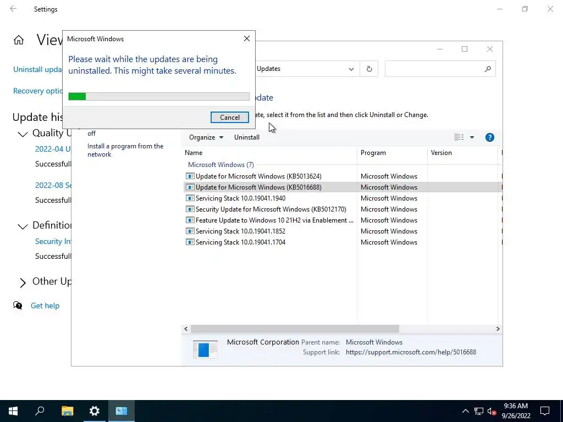This screenshot has height=422, width=563.
Task: Open the Action Center notifications icon
Action: pos(545,411)
